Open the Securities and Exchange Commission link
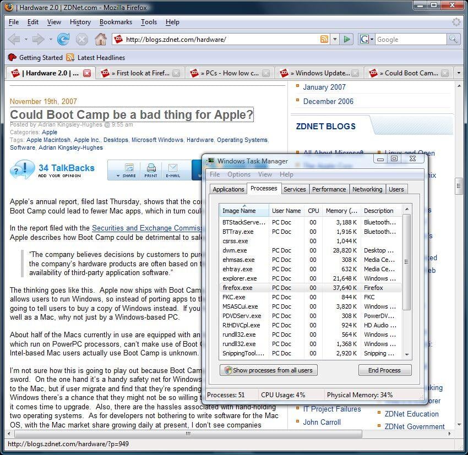Screen dimensions: 468x455 pyautogui.click(x=146, y=228)
